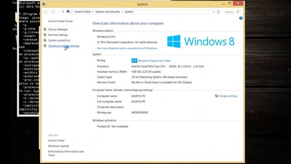Viewport: 291px width, 164px height.
Task: Click the up one level arrow
Action: [x=63, y=12]
